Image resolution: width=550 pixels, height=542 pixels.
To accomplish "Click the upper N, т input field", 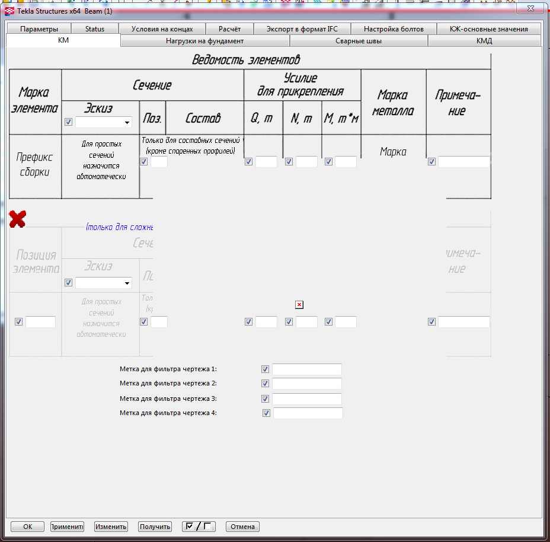I will tap(306, 162).
